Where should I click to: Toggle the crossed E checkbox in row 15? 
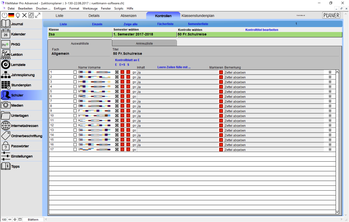click(x=117, y=140)
